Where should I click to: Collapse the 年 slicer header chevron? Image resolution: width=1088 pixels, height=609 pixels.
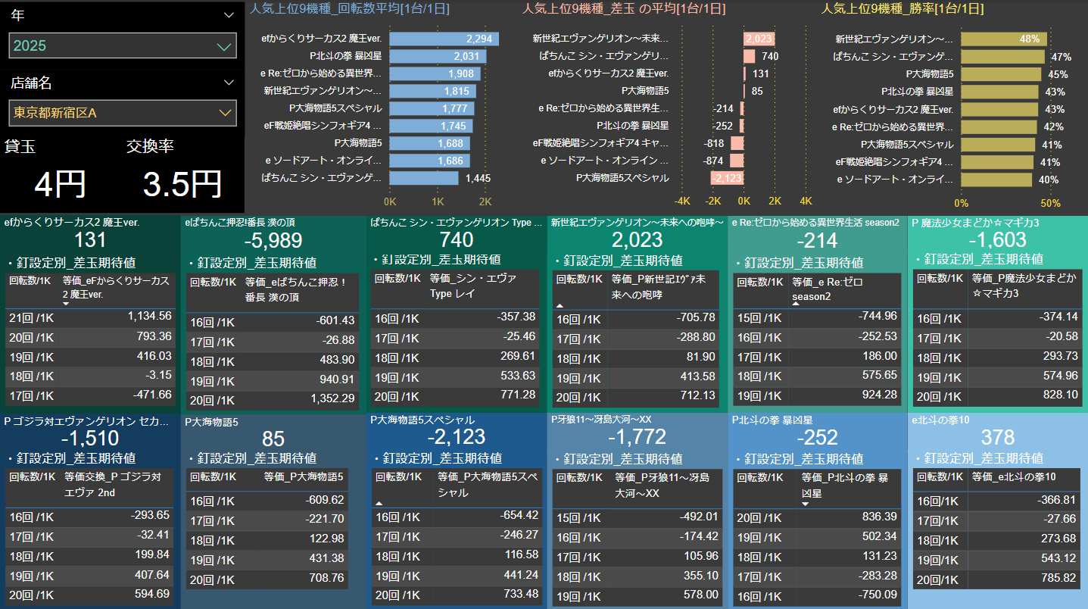pyautogui.click(x=229, y=15)
